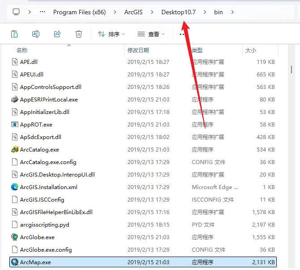
Task: Sort by 大小 column header
Action: (x=251, y=51)
